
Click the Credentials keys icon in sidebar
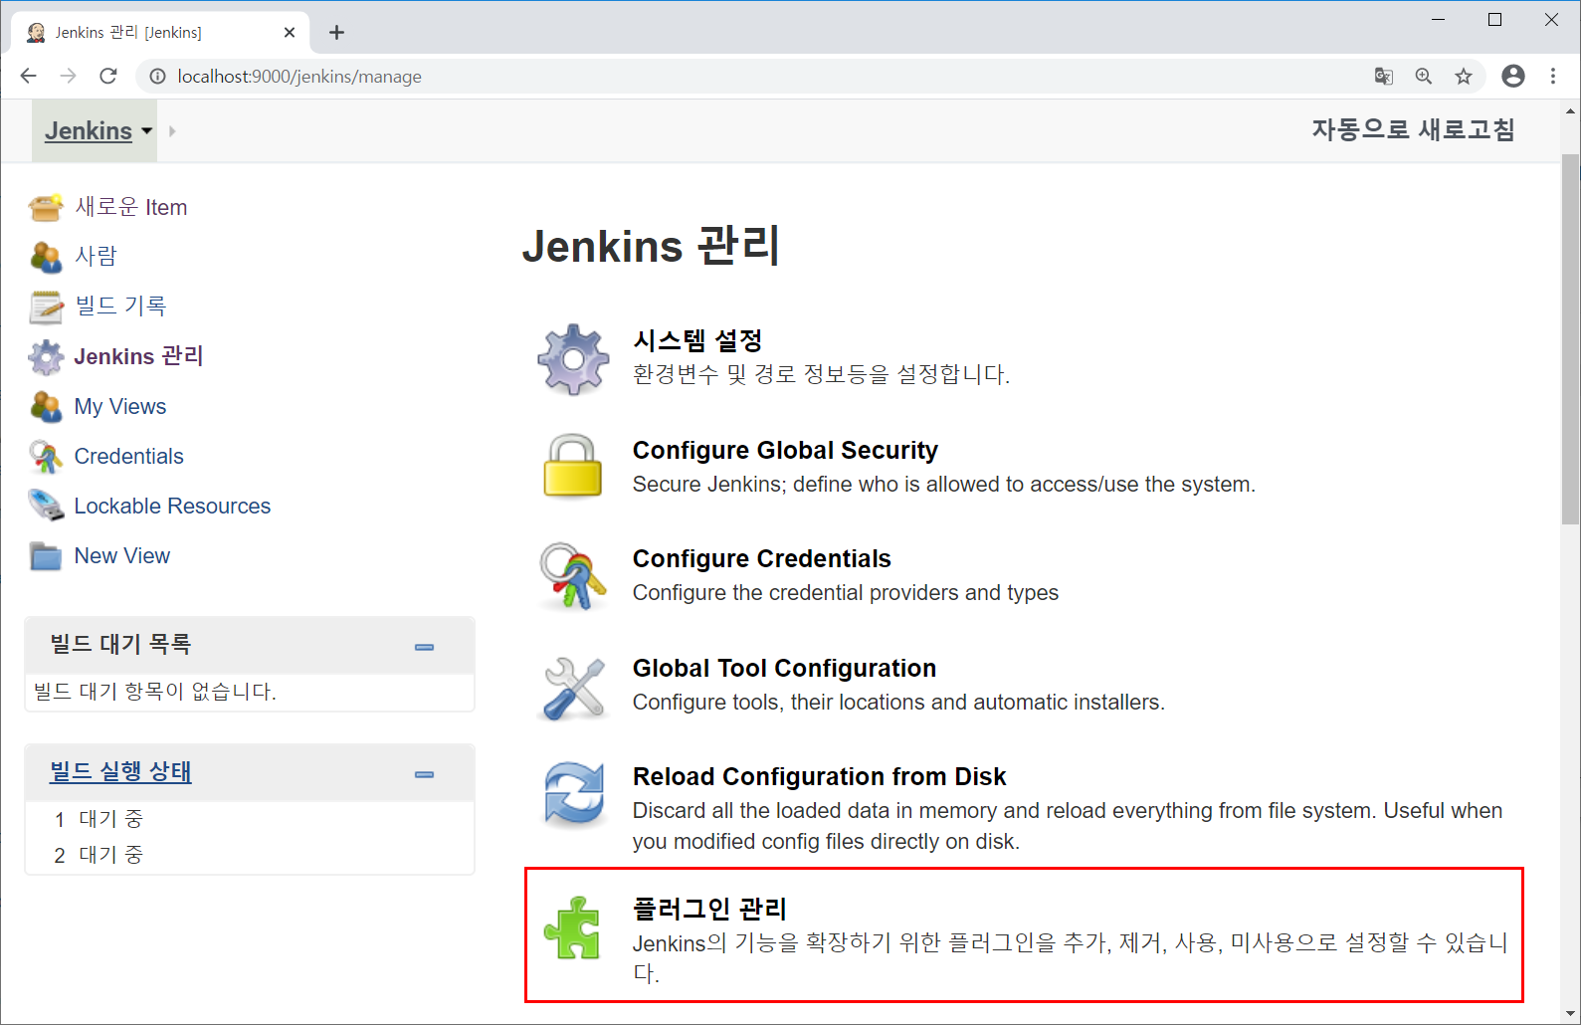(46, 456)
